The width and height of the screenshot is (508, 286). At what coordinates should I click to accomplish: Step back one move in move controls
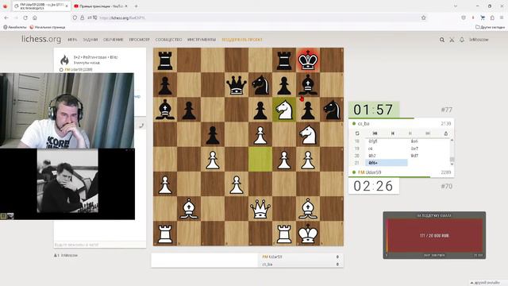pyautogui.click(x=393, y=133)
